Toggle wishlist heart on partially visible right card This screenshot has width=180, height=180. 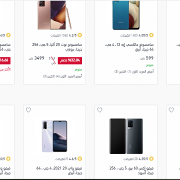(x=171, y=110)
